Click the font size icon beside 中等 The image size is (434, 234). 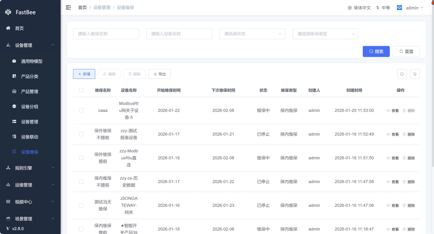pos(377,8)
